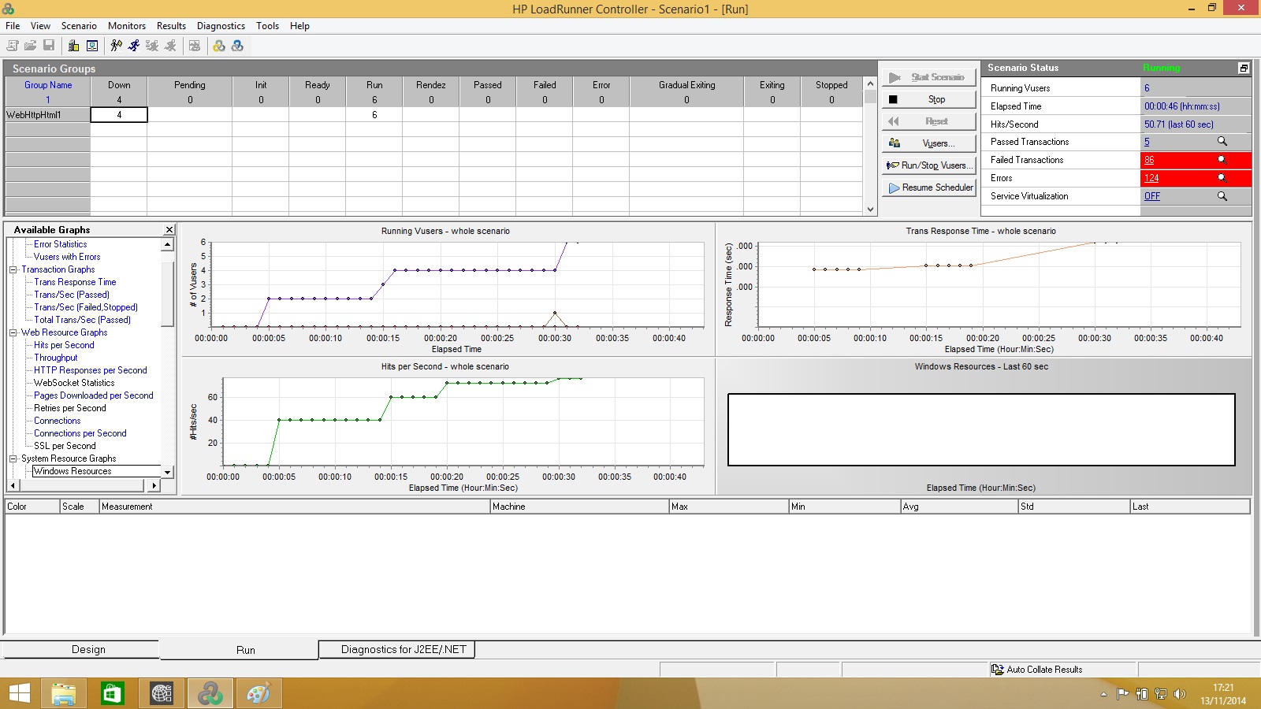Click the Down cell showing 4 for WebHttpHtml1

pyautogui.click(x=119, y=115)
